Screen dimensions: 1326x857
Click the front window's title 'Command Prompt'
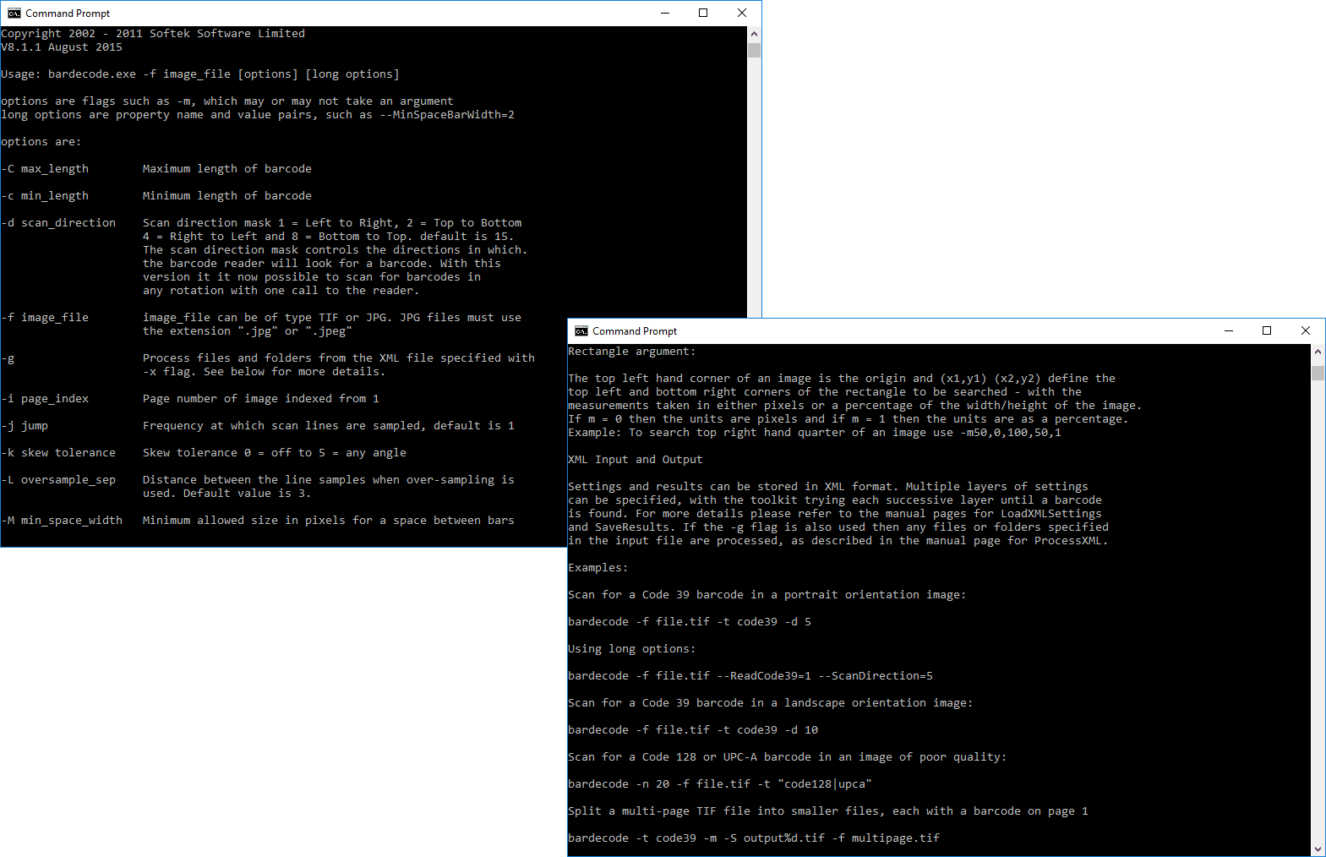tap(635, 331)
